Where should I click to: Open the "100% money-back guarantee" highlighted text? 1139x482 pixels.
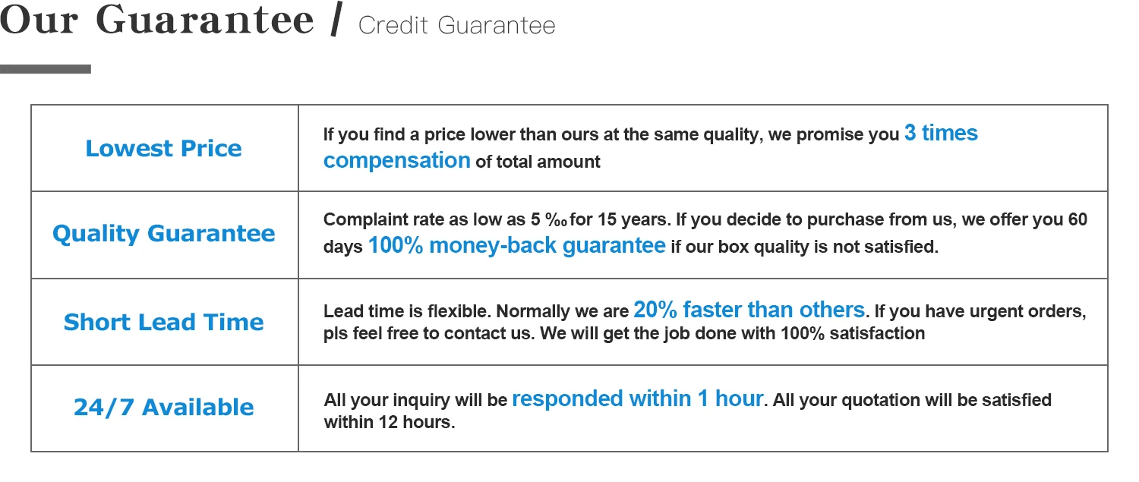pyautogui.click(x=516, y=246)
